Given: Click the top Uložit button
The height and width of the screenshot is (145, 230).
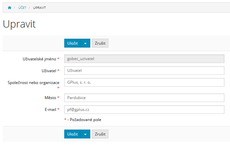Looking at the screenshot, I should 72,43.
